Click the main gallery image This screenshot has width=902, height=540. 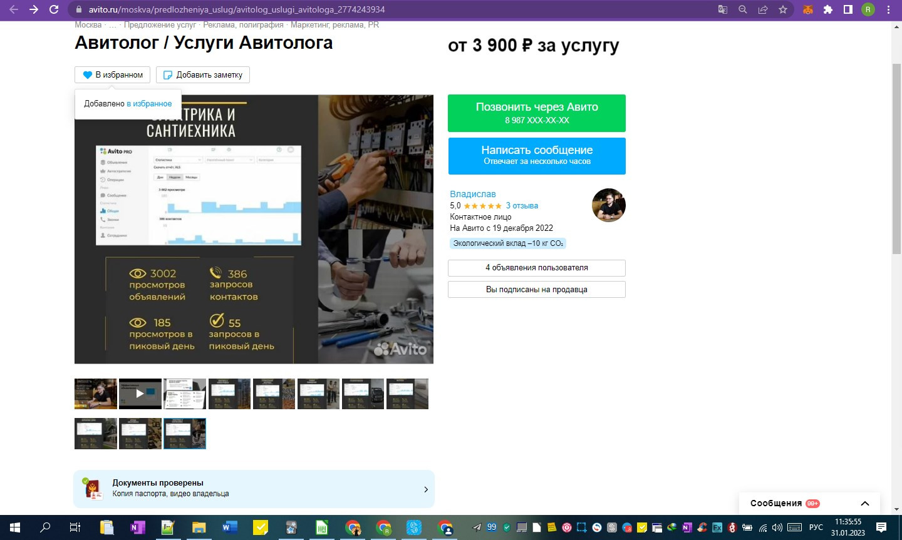tap(254, 229)
